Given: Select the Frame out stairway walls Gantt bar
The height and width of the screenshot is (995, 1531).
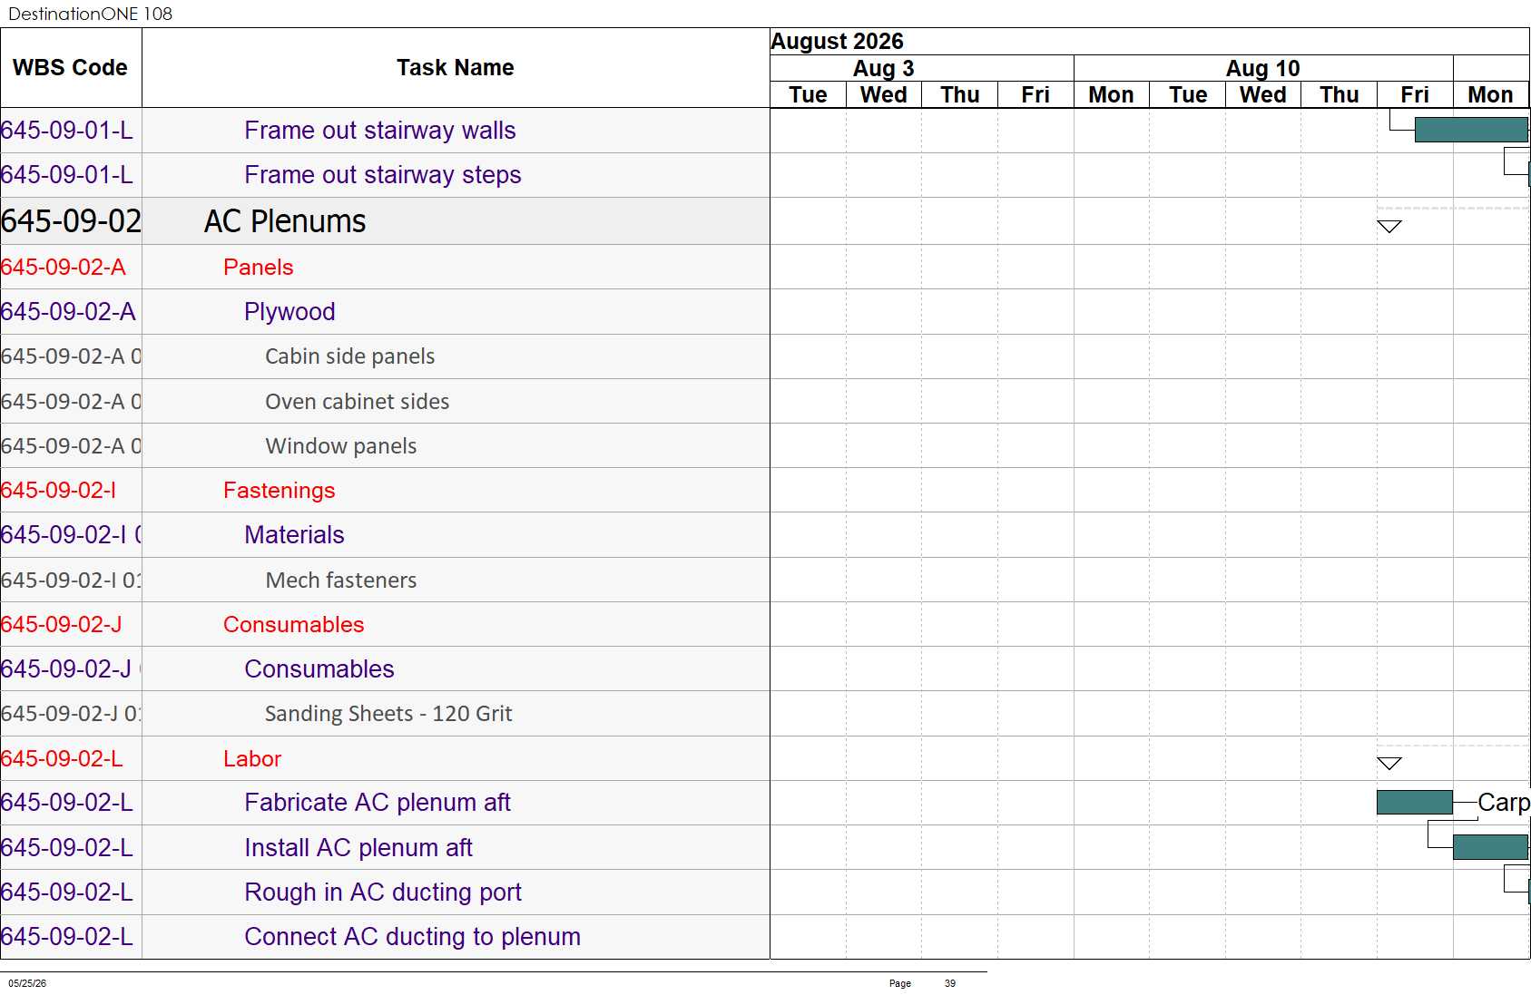Looking at the screenshot, I should pyautogui.click(x=1471, y=130).
